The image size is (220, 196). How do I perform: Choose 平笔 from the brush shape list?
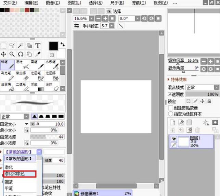tap(9, 188)
